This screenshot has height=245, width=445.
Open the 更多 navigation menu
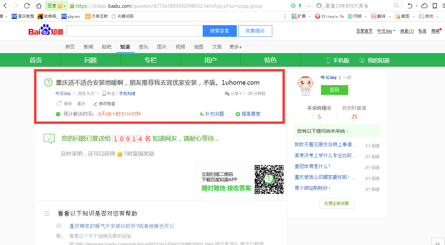[235, 47]
